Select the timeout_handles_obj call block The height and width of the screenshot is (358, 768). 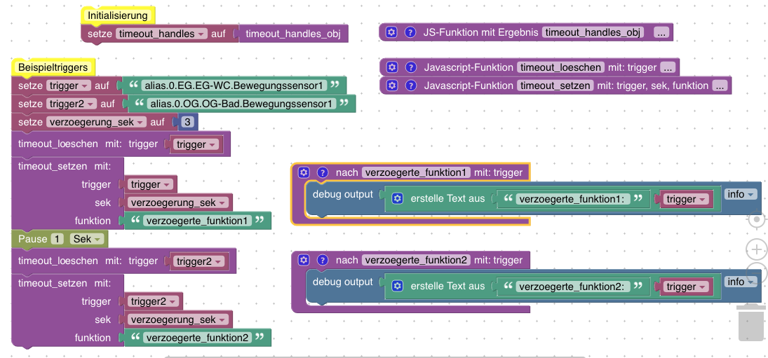click(293, 34)
